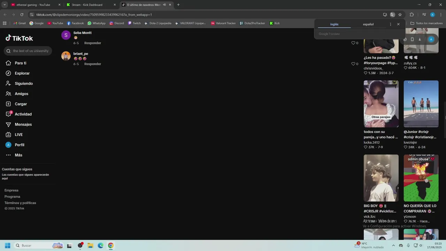Show hidden system tray icons

click(393, 245)
